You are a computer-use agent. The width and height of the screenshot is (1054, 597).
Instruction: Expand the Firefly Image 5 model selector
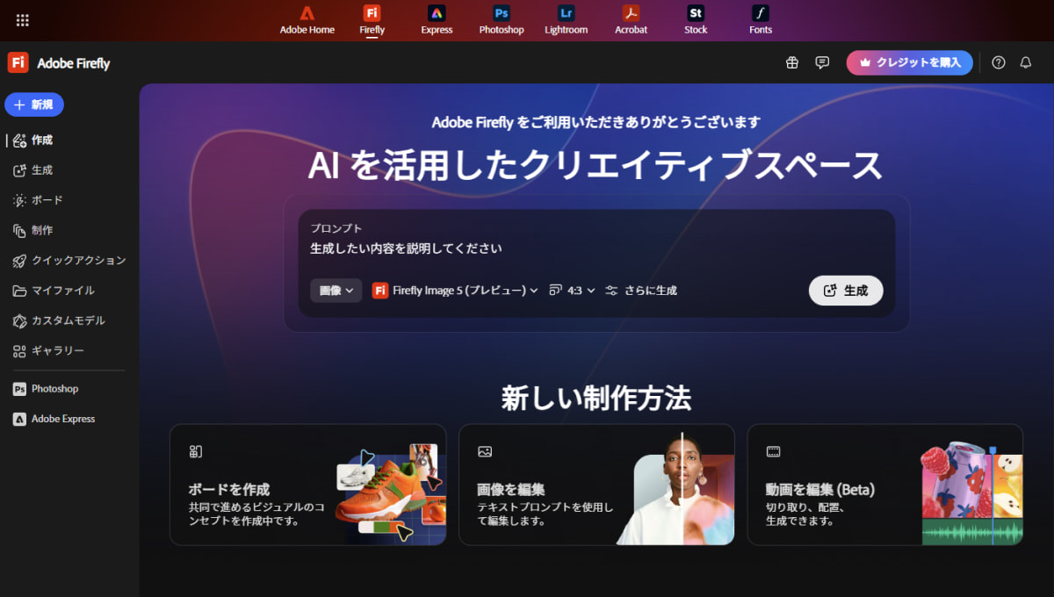[456, 290]
